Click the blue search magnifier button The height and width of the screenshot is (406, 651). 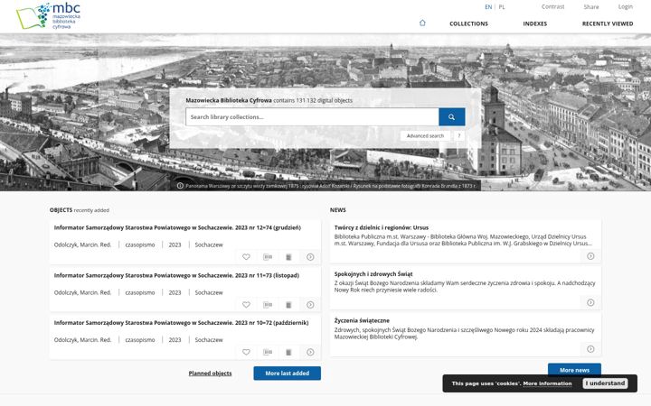(x=452, y=116)
